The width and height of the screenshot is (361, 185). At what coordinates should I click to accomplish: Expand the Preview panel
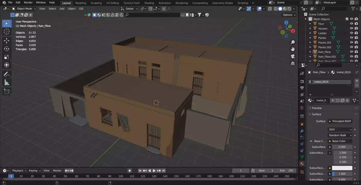pos(317,108)
